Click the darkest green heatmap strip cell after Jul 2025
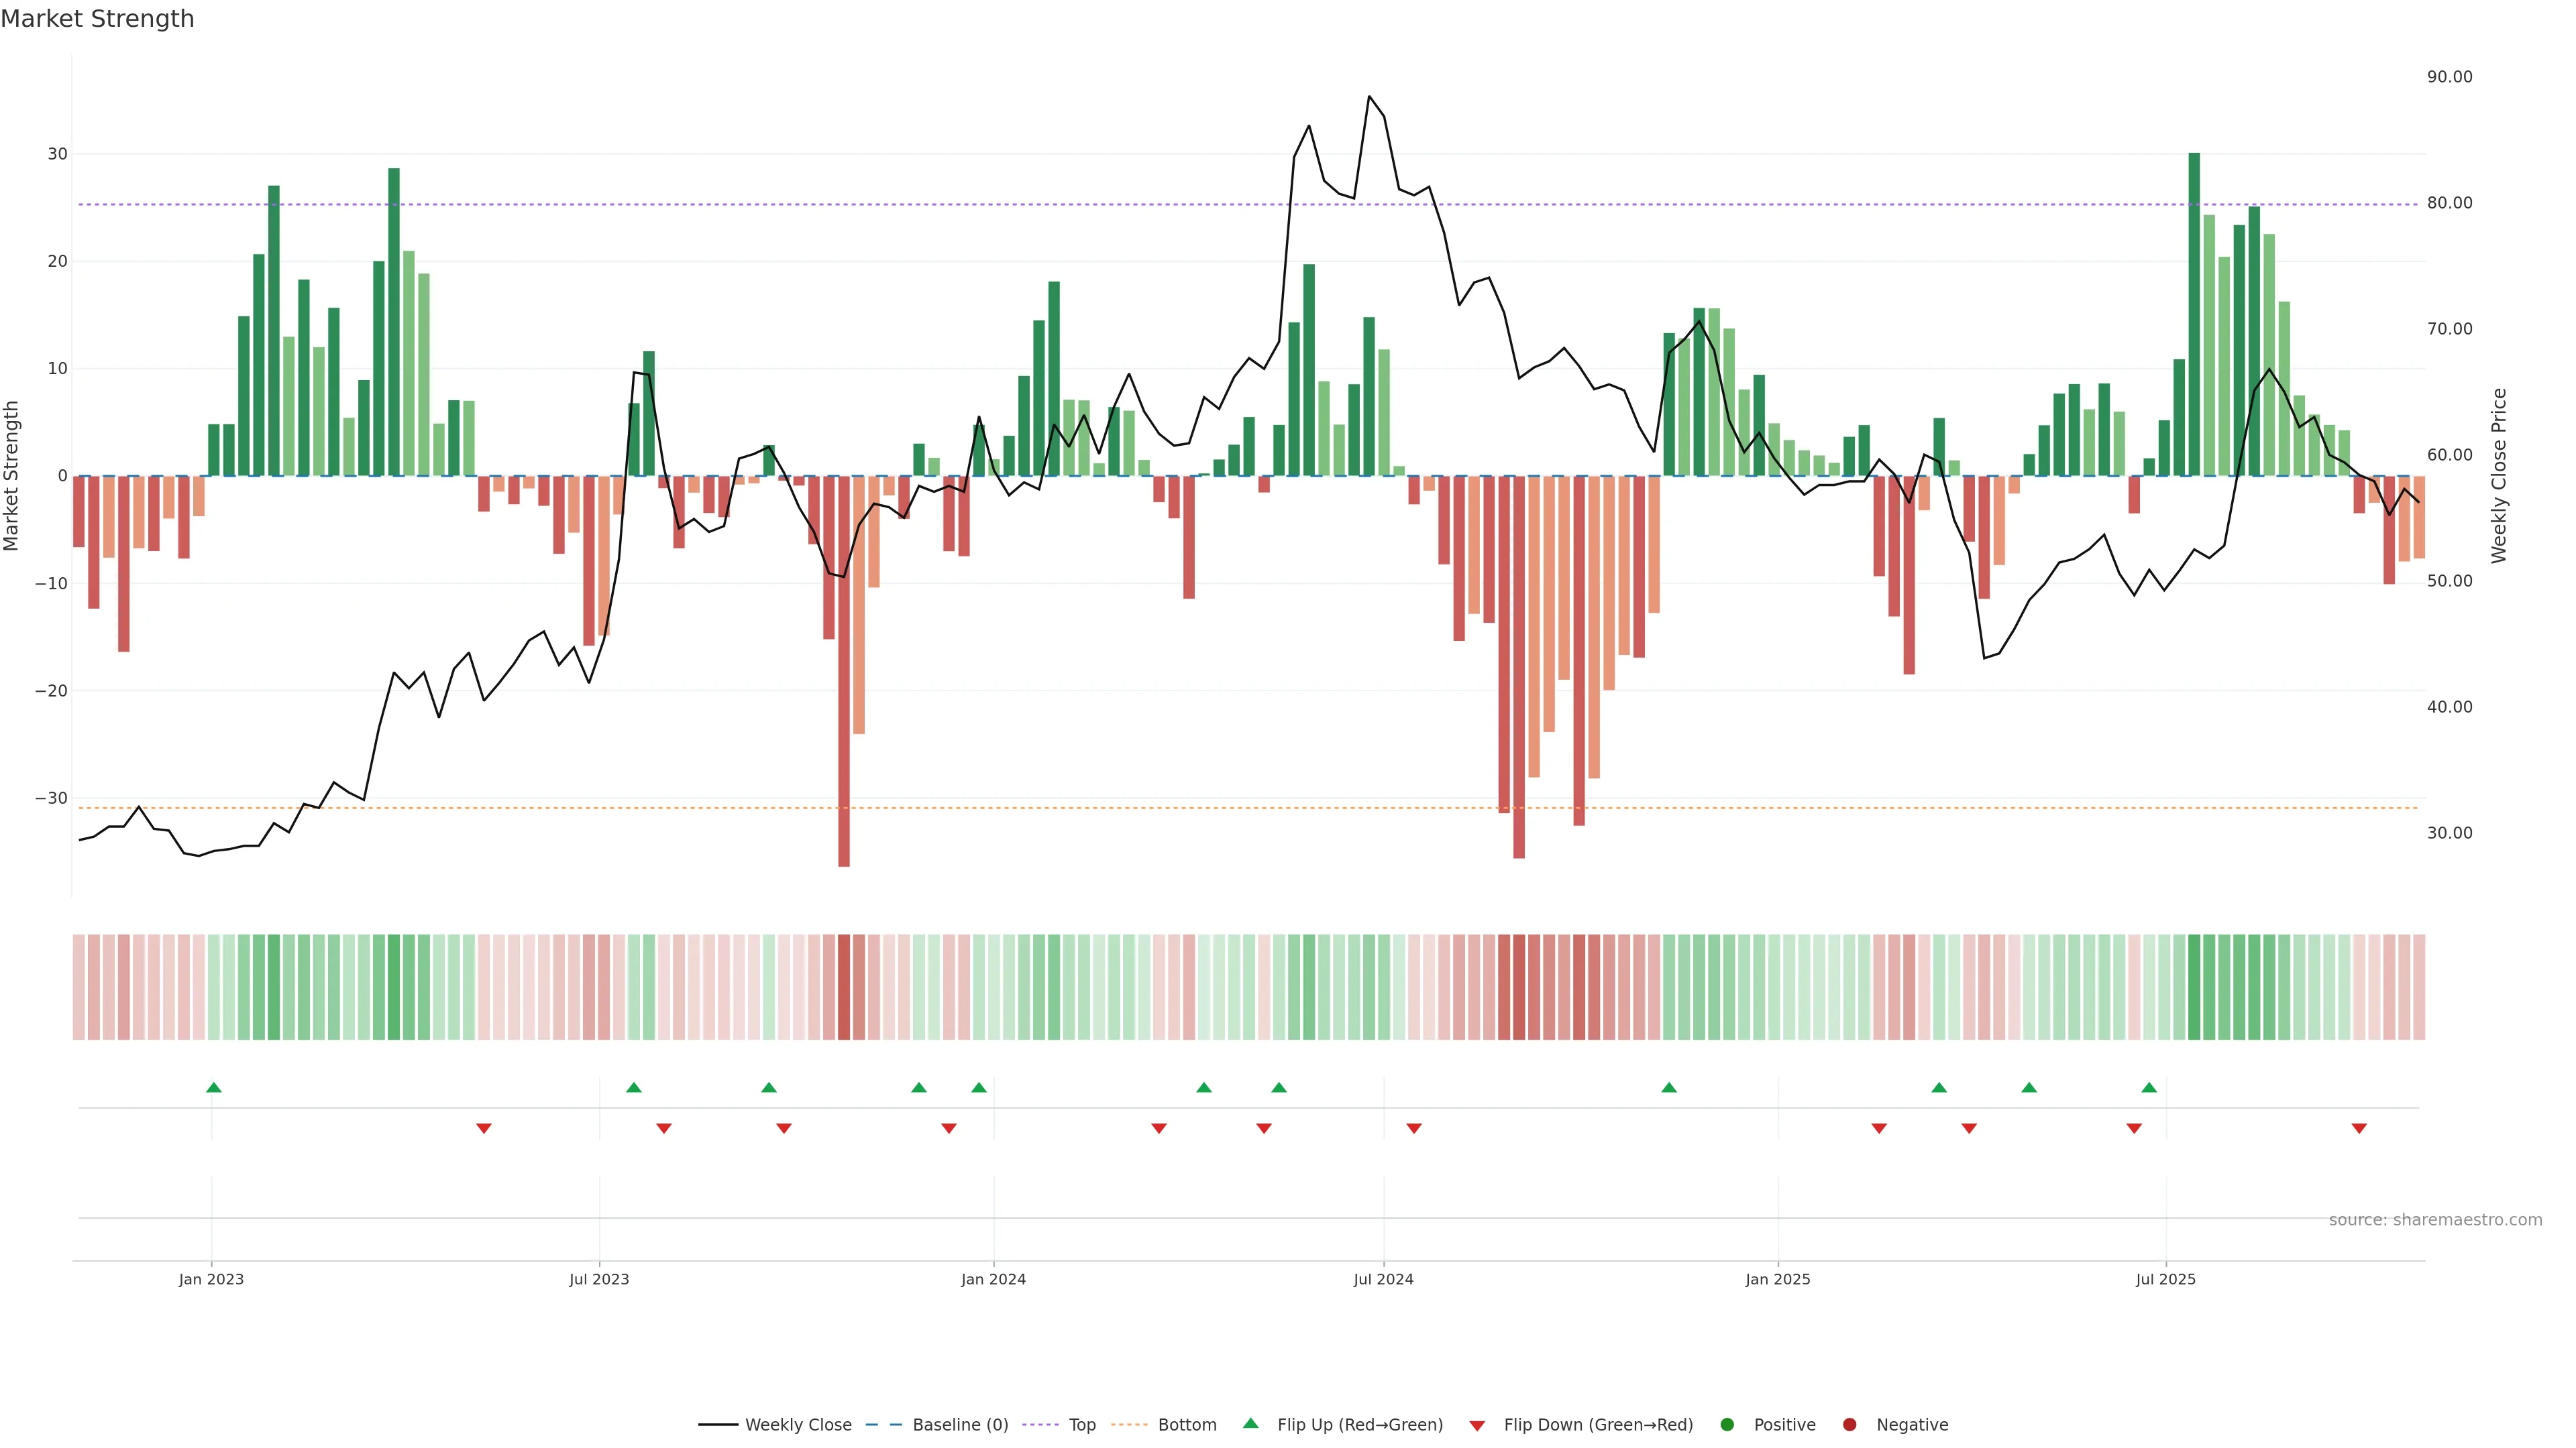Viewport: 2576px width, 1448px height. pyautogui.click(x=2194, y=987)
